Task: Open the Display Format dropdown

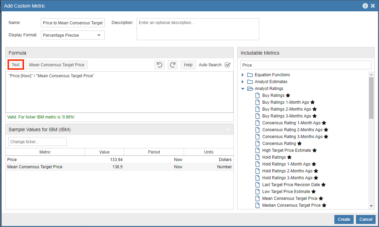Action: 99,35
